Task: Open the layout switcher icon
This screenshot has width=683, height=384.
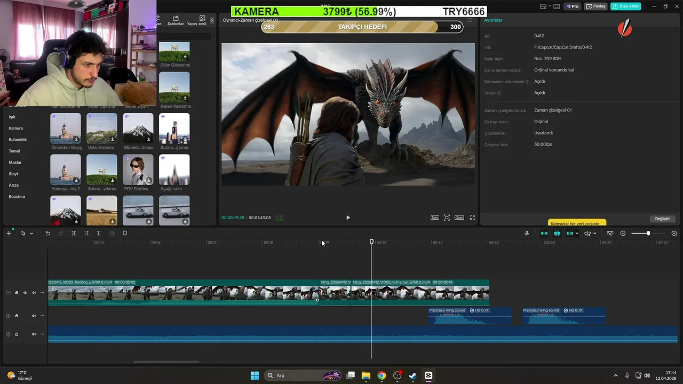Action: (543, 6)
